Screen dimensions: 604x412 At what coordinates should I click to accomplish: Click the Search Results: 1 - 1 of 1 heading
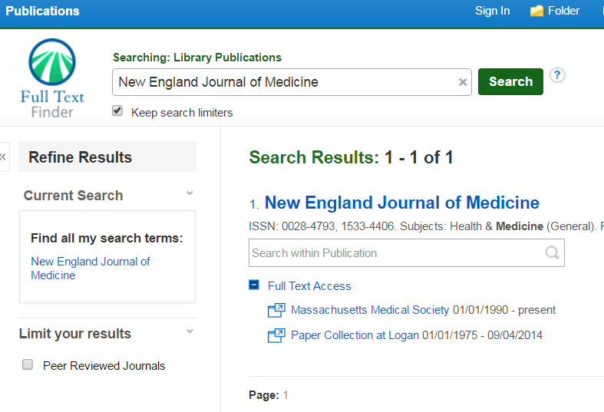[x=351, y=157]
